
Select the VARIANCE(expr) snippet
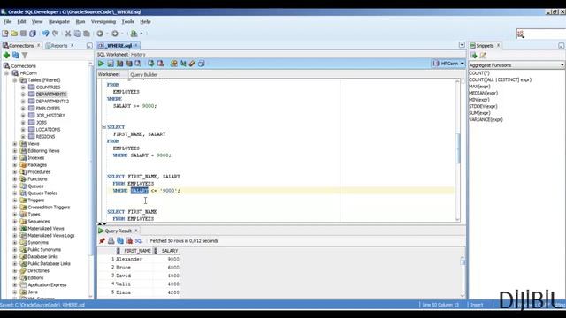tap(486, 120)
